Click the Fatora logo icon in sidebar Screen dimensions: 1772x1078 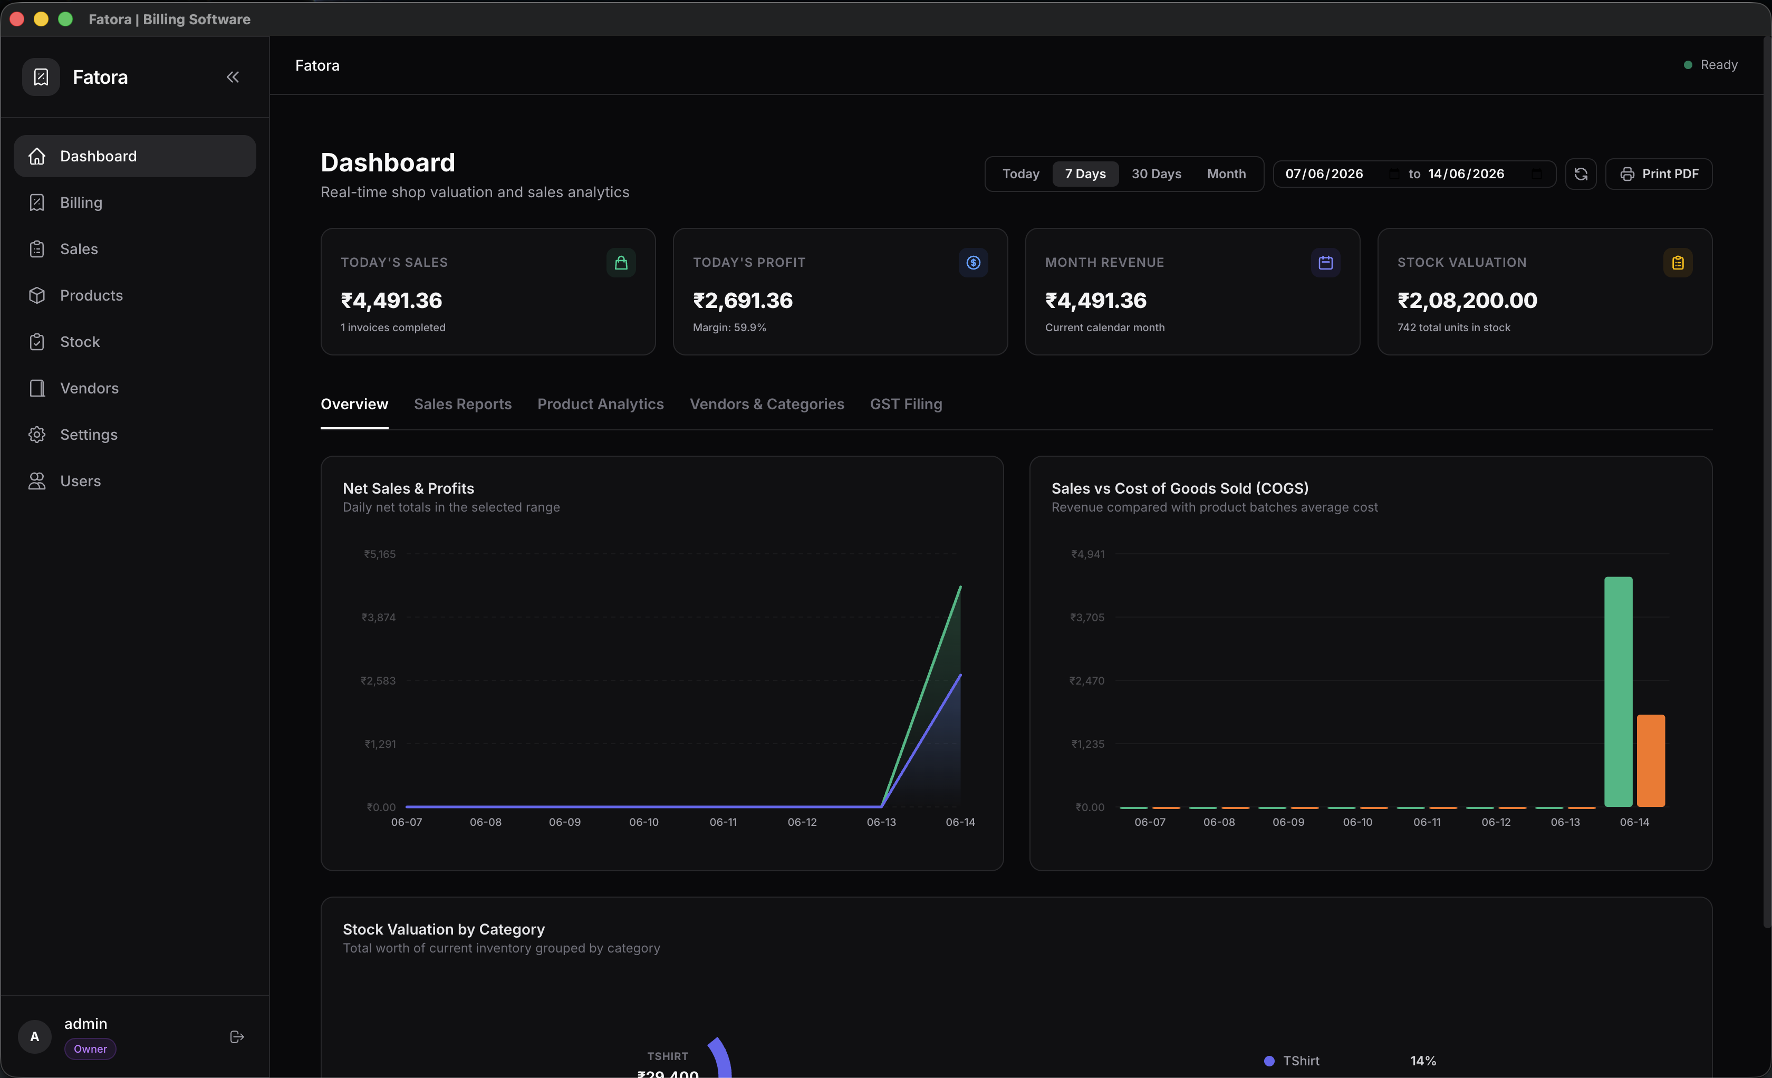[x=41, y=77]
